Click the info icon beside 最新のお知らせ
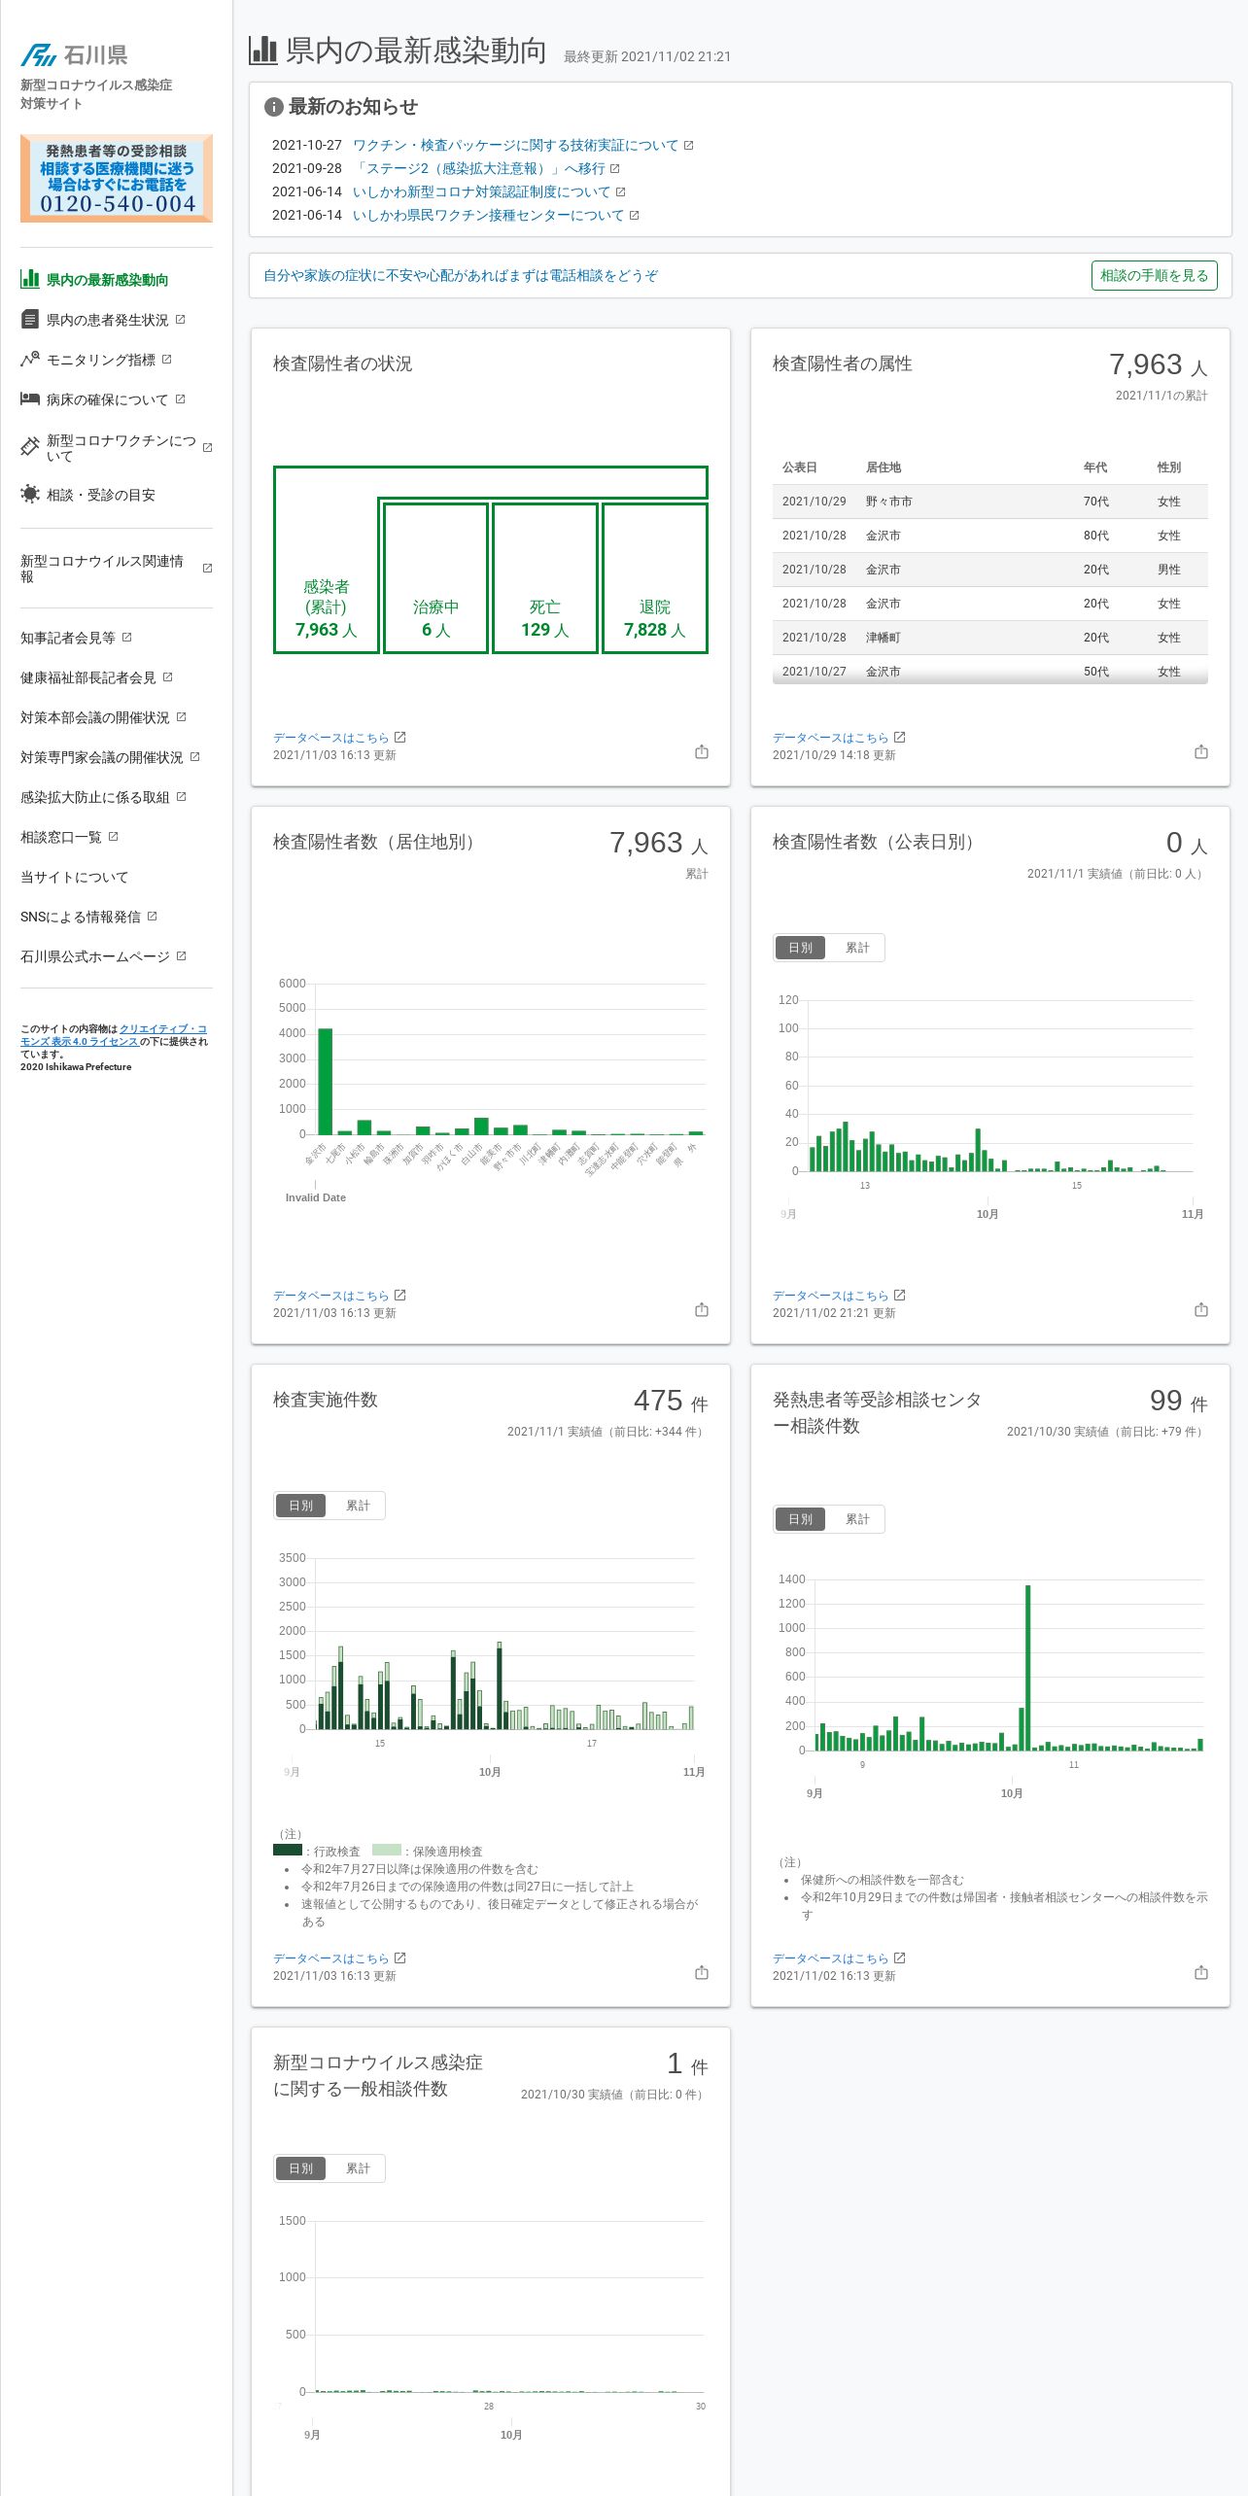 pos(274,107)
